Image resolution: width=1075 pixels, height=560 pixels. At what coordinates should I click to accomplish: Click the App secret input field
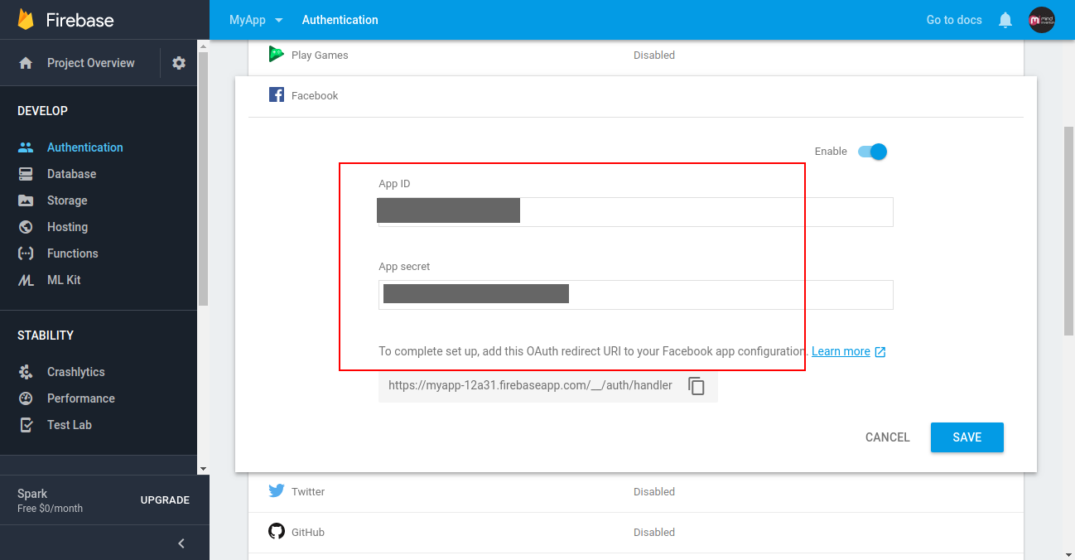pyautogui.click(x=635, y=295)
